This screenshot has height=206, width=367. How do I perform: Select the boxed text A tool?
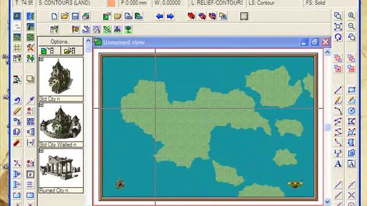pos(351,164)
